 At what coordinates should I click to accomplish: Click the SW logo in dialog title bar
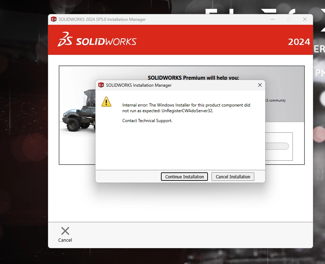click(x=101, y=85)
